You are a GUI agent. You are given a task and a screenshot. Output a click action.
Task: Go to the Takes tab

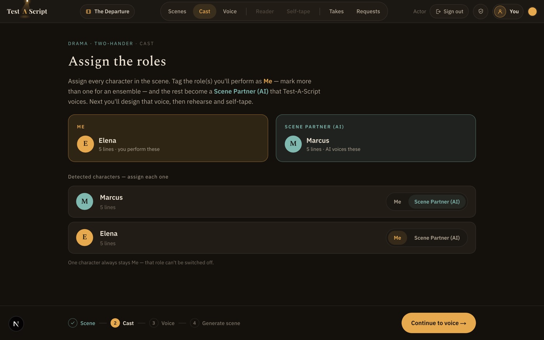(x=337, y=11)
